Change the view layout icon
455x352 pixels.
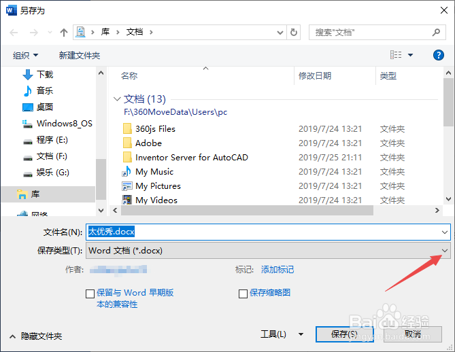click(396, 55)
